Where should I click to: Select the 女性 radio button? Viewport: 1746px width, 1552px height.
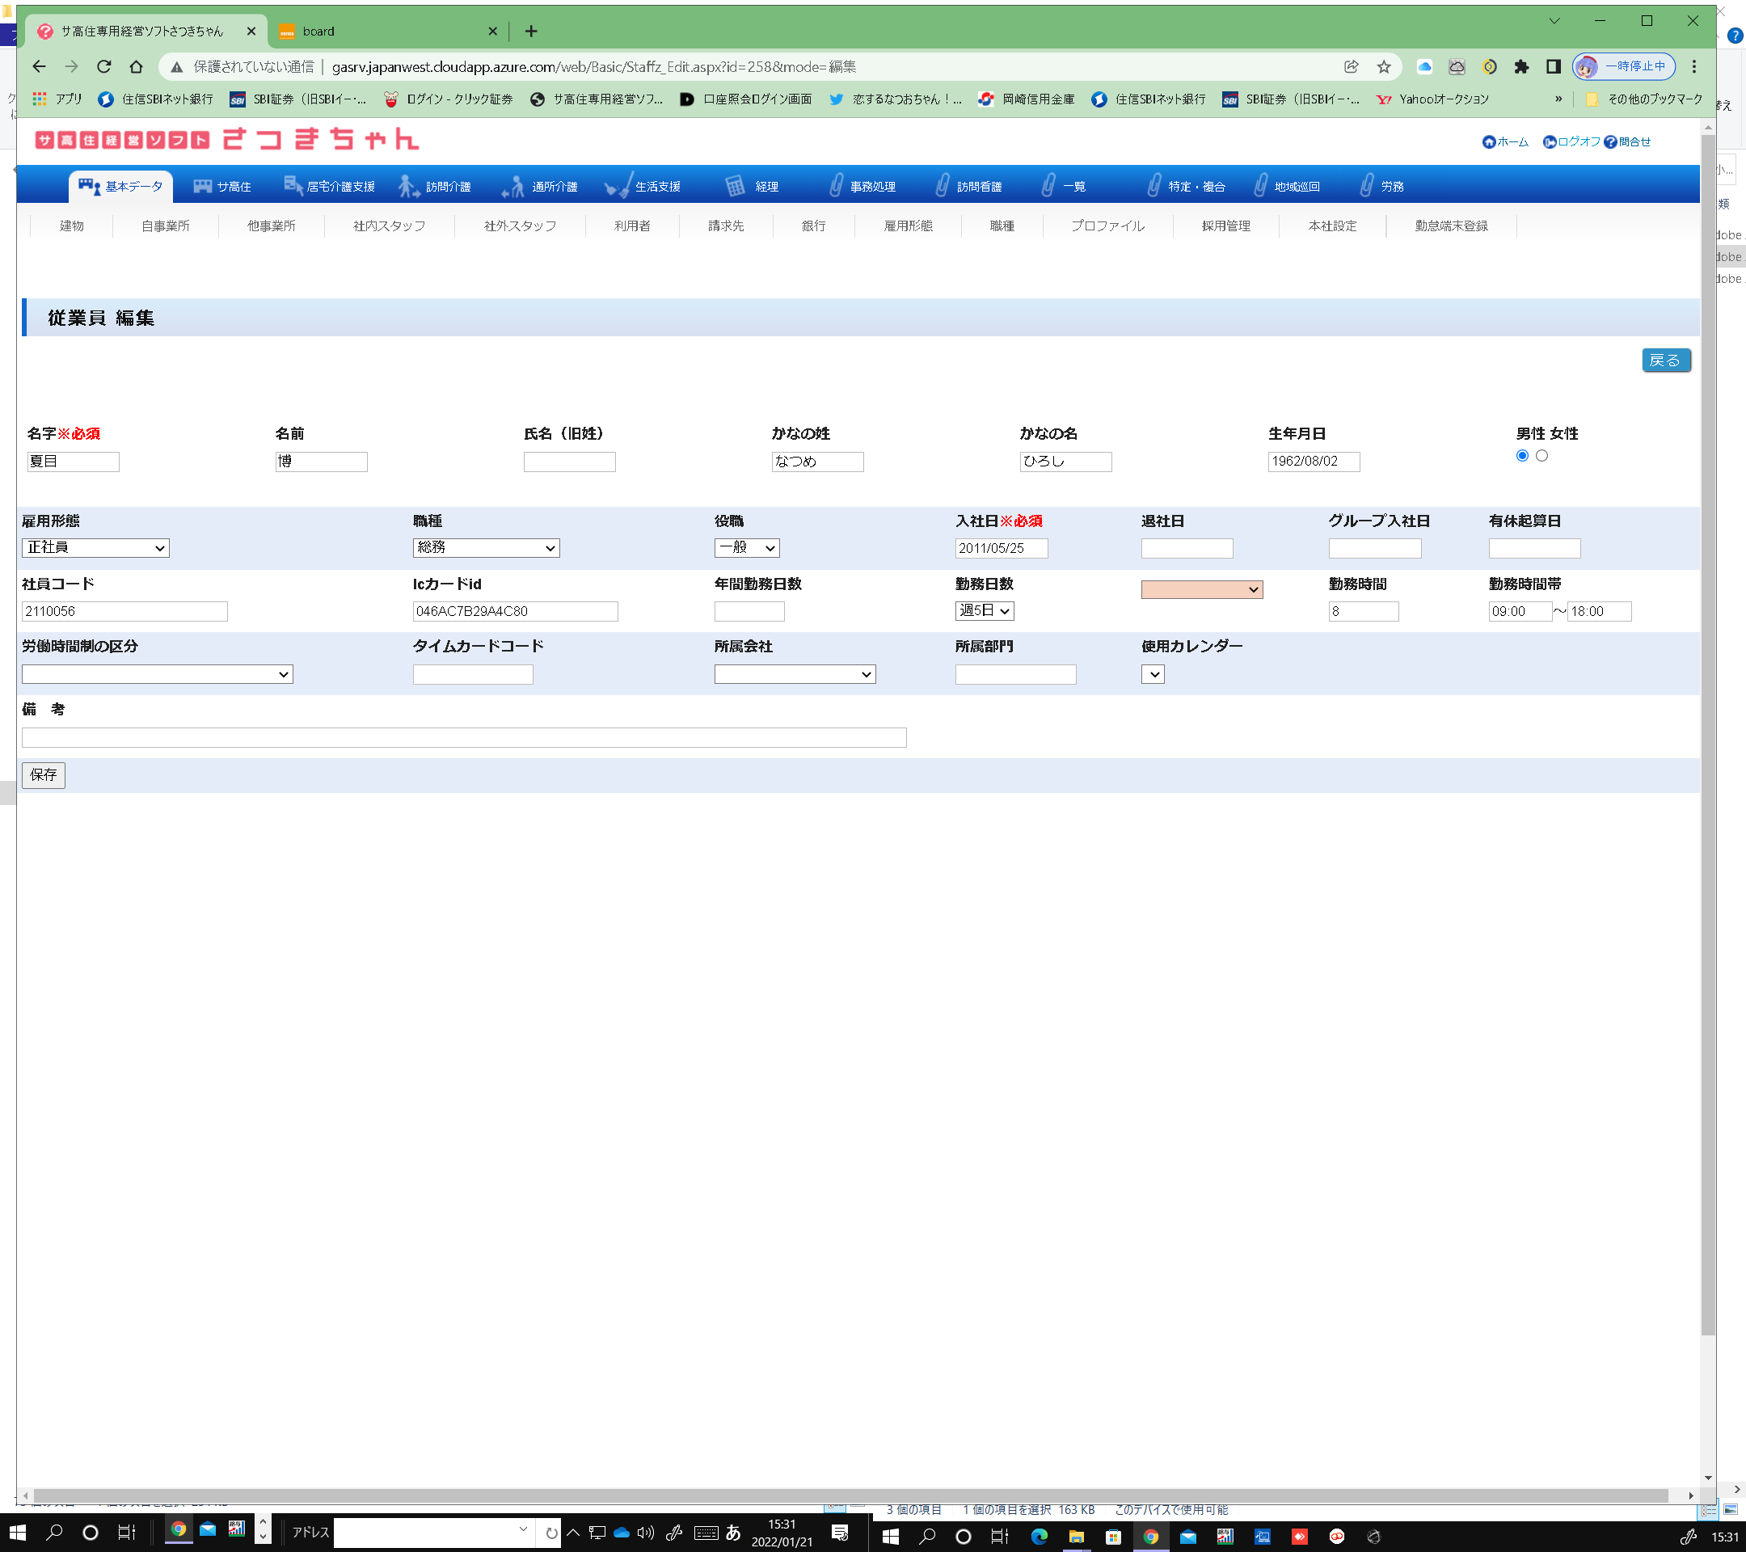click(1541, 455)
